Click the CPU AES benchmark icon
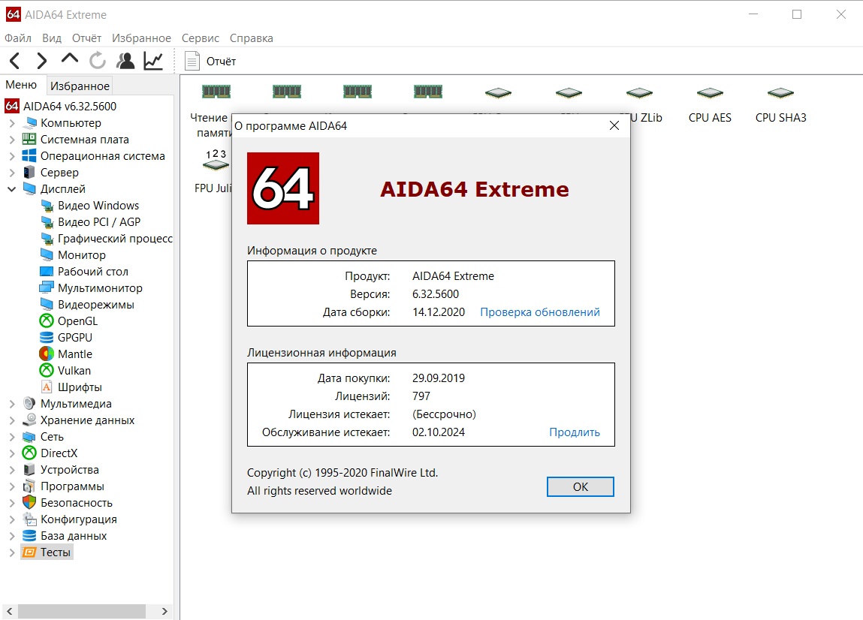The height and width of the screenshot is (620, 863). coord(709,94)
